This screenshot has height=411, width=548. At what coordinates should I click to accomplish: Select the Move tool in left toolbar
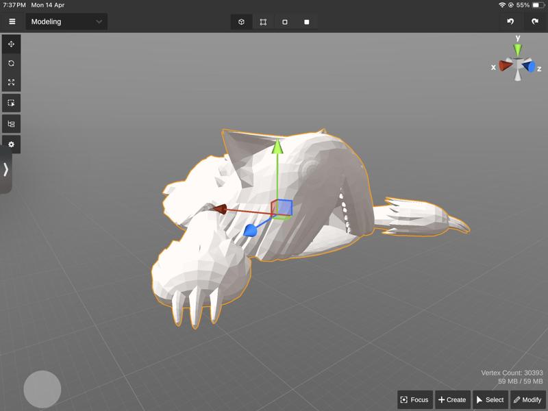[x=11, y=44]
